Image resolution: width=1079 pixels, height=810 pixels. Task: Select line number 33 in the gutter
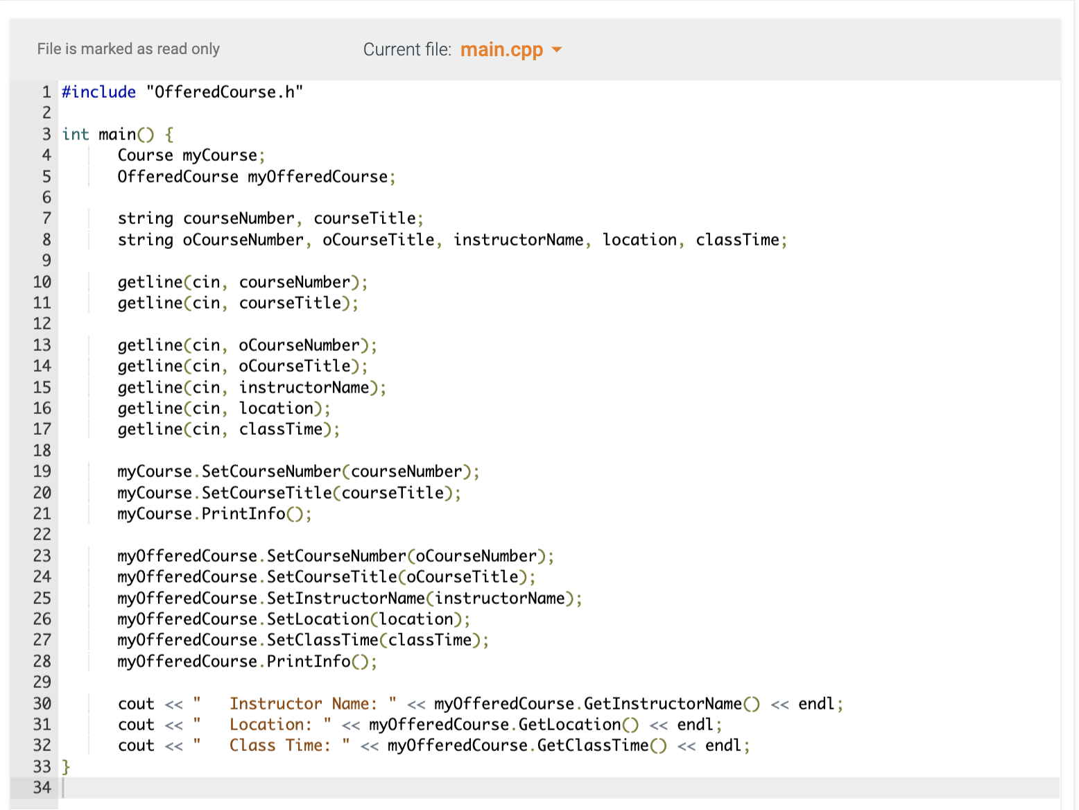coord(42,766)
